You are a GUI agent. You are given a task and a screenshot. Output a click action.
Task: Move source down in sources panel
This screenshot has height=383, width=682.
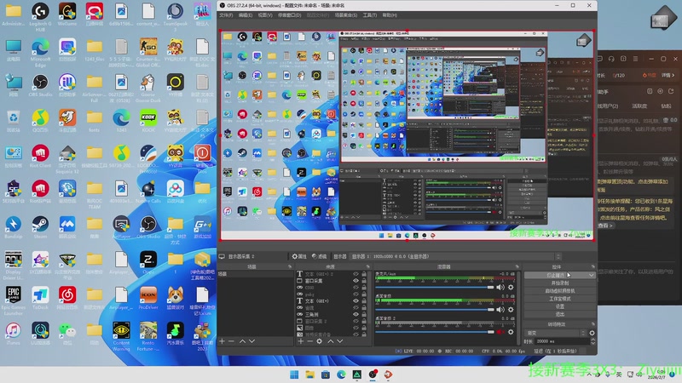[x=339, y=341]
